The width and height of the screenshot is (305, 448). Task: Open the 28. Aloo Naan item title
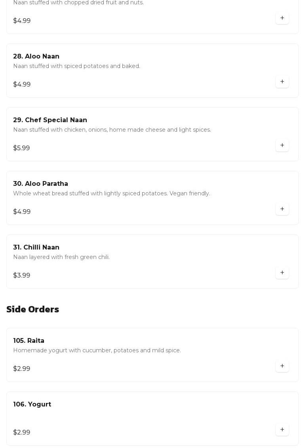(x=36, y=56)
